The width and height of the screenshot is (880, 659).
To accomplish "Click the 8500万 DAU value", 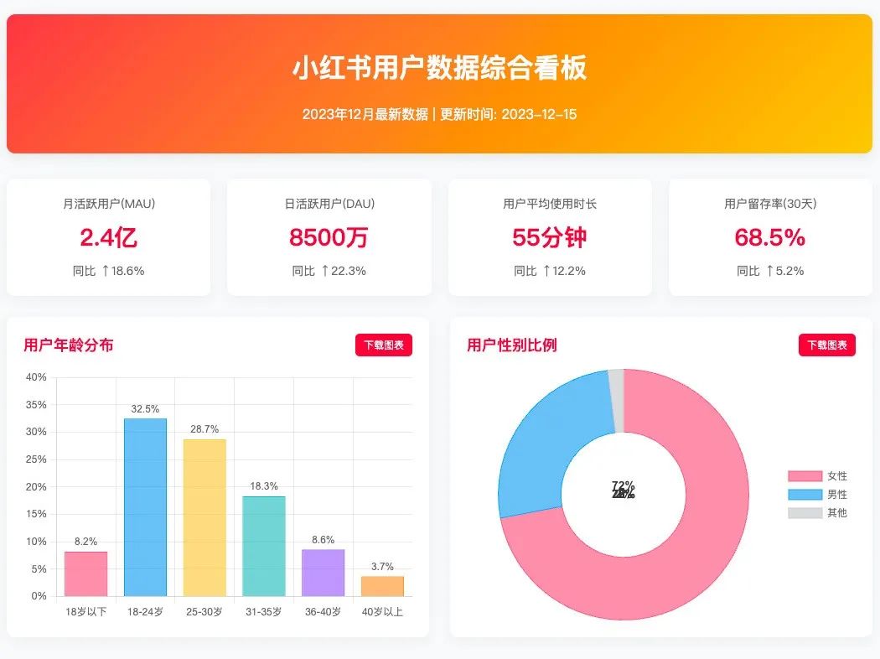I will tap(329, 237).
